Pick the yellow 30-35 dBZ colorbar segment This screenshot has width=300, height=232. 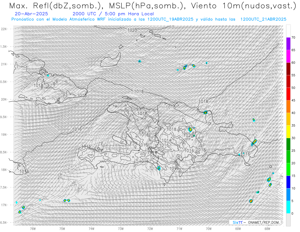pyautogui.click(x=288, y=132)
